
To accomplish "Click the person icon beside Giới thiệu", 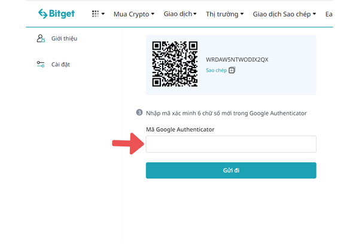I will (x=41, y=39).
